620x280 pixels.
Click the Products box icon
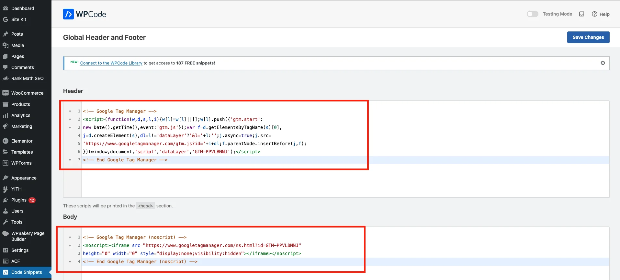click(x=6, y=104)
